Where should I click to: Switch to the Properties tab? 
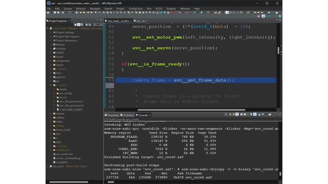(x=113, y=115)
